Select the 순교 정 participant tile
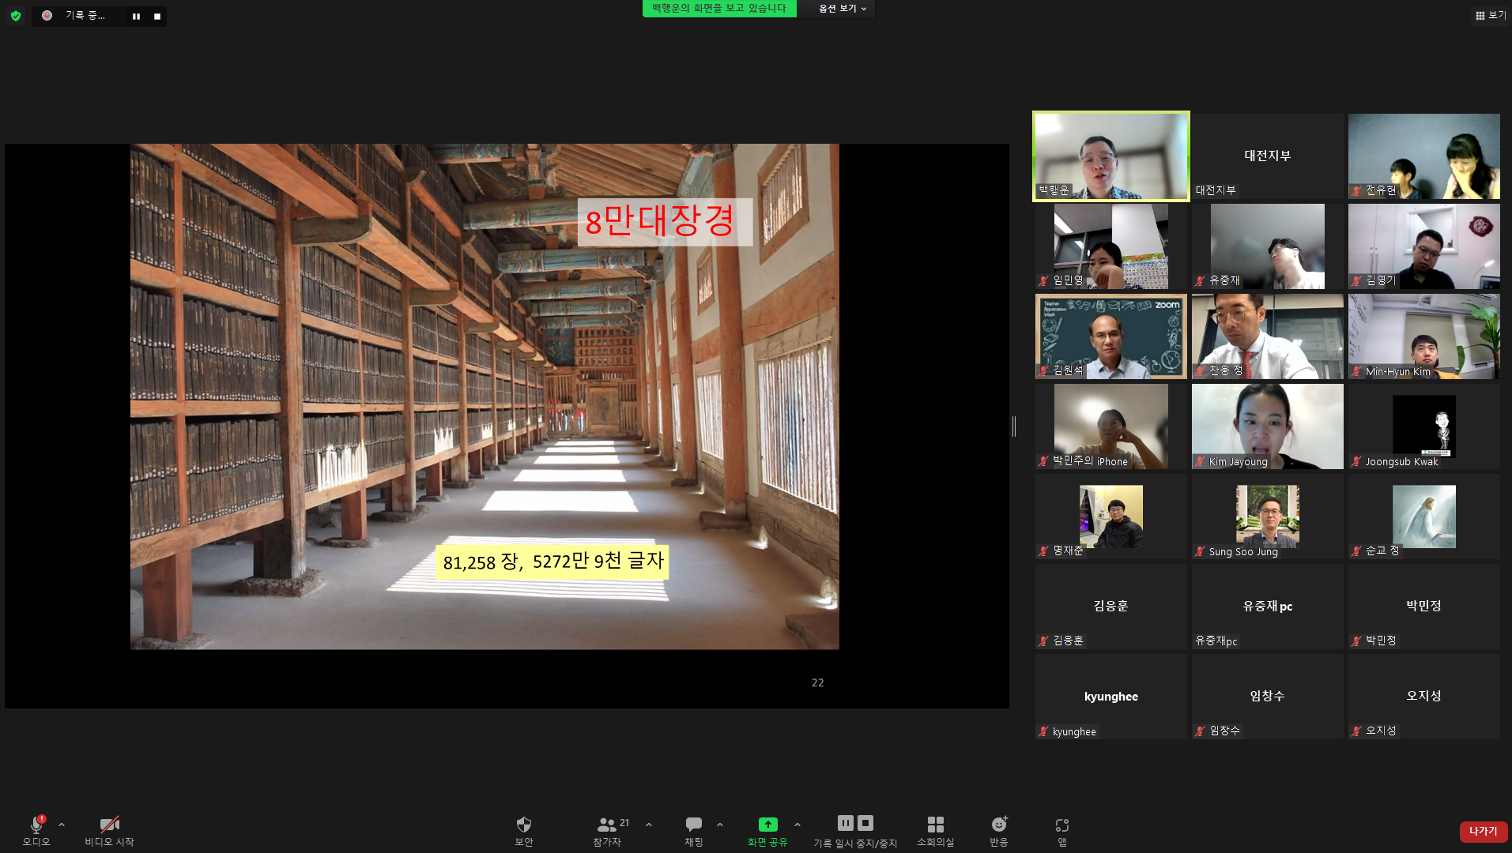Image resolution: width=1512 pixels, height=853 pixels. pyautogui.click(x=1424, y=517)
